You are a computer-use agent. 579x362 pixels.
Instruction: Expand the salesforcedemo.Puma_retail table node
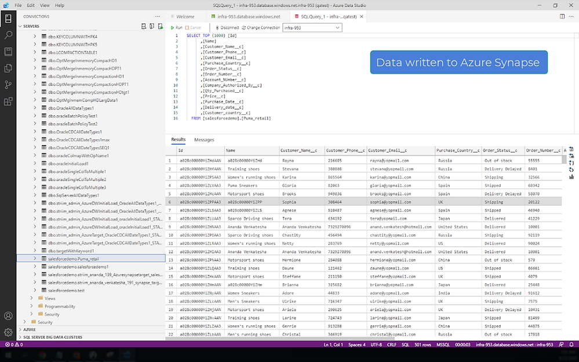coord(35,259)
